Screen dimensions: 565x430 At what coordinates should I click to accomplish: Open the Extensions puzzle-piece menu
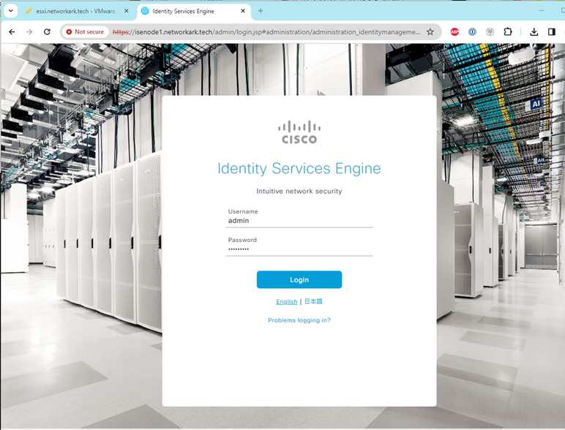[508, 32]
